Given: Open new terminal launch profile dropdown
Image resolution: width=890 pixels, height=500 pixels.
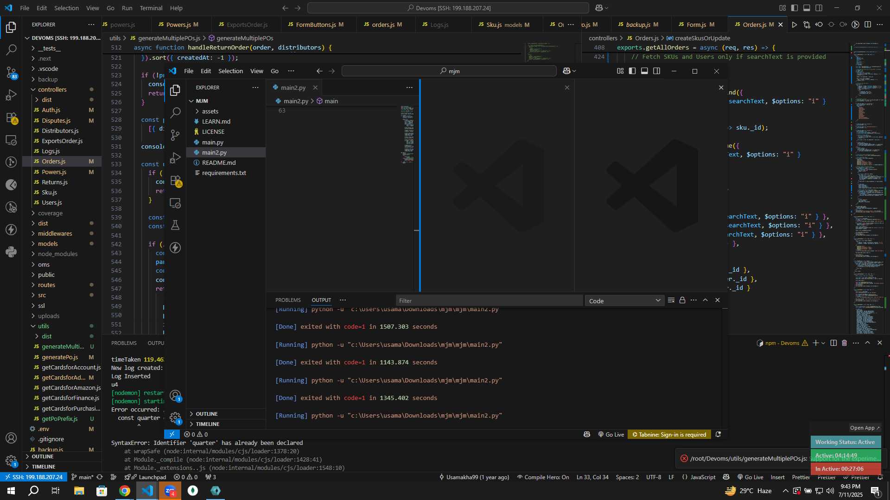Looking at the screenshot, I should 823,343.
